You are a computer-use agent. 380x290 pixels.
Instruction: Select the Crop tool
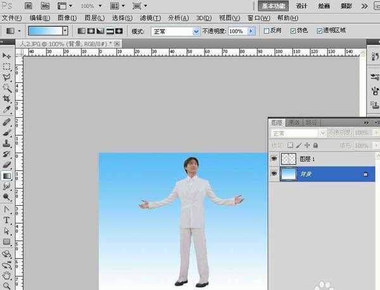click(7, 98)
